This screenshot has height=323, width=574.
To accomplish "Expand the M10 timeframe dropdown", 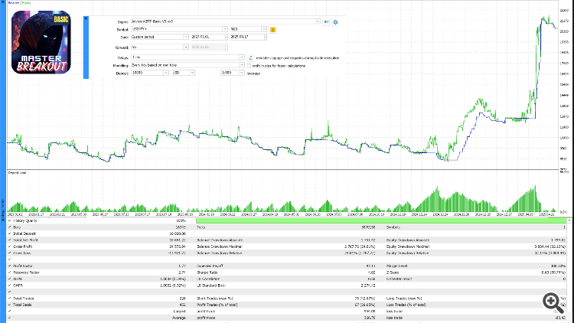I will click(264, 29).
